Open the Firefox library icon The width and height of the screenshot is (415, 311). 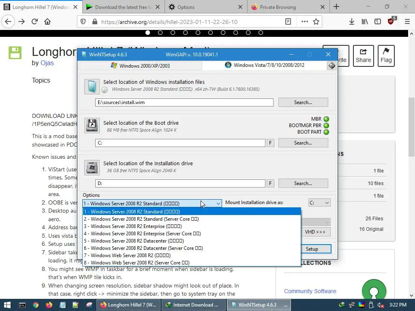click(365, 22)
